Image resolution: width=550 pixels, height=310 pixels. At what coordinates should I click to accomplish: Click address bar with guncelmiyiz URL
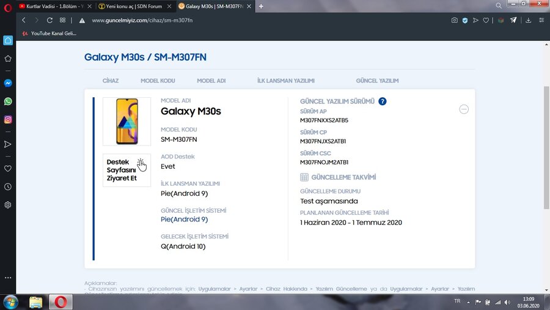(142, 20)
